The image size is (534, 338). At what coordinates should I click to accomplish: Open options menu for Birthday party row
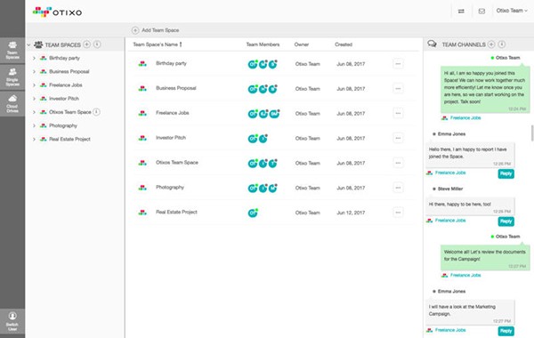tap(398, 64)
